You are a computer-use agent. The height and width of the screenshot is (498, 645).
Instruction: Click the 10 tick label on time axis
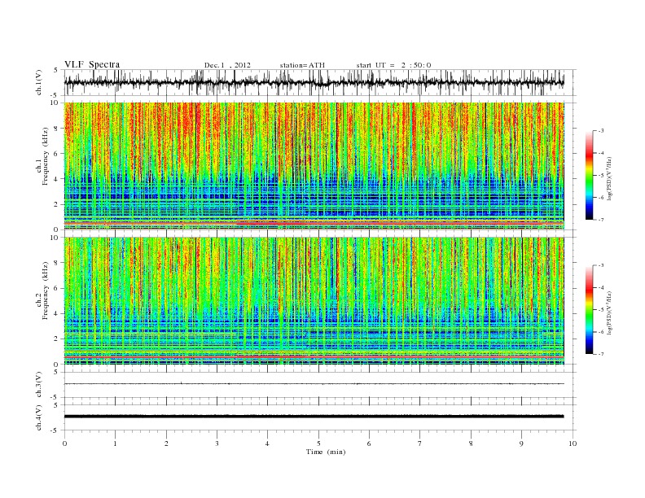point(573,443)
